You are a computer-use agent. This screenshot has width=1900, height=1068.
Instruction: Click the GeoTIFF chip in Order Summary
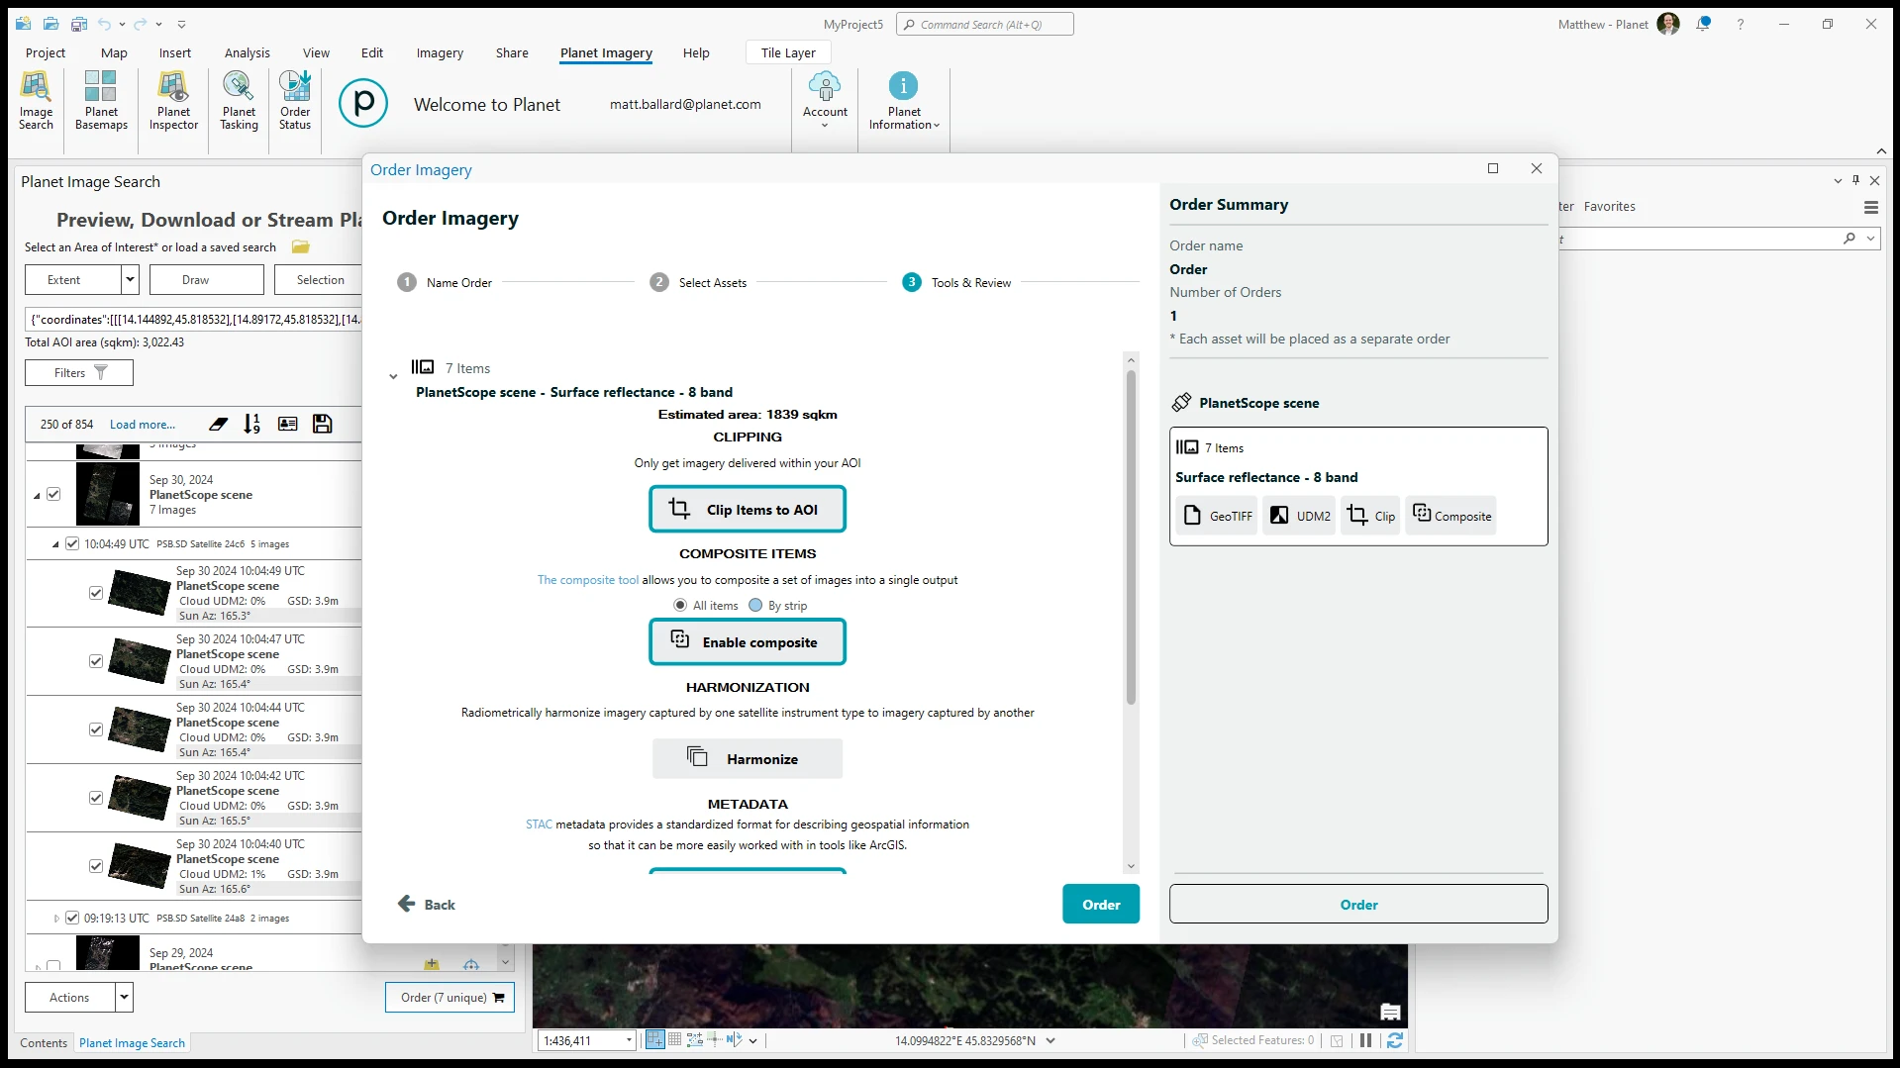[x=1218, y=516]
